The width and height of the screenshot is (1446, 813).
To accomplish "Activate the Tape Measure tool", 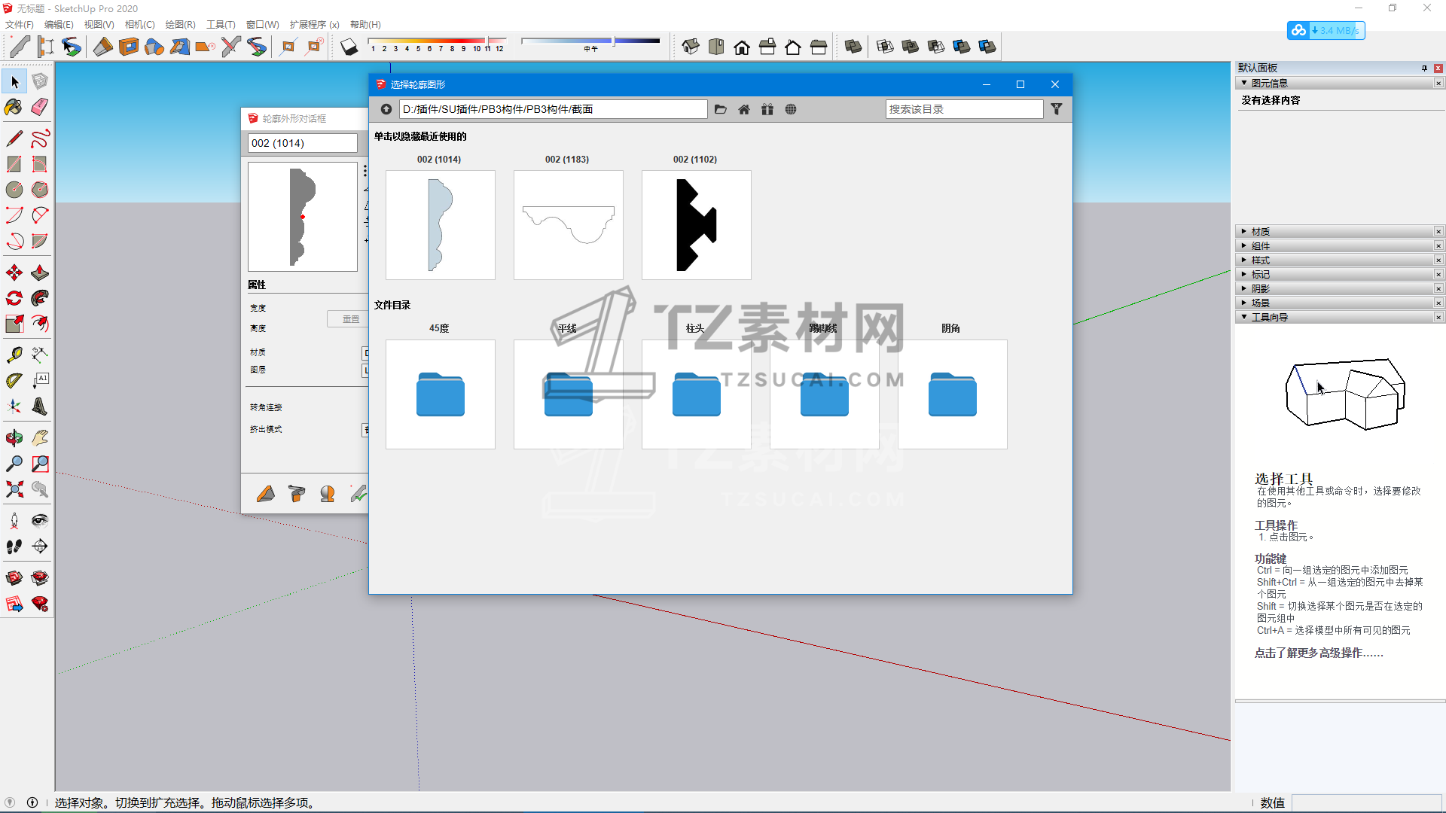I will (14, 355).
